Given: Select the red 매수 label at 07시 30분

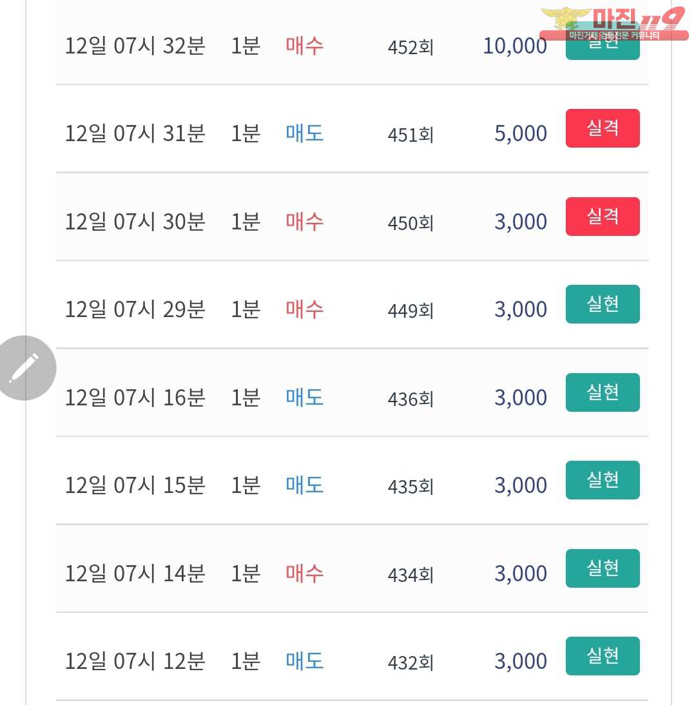Looking at the screenshot, I should 304,222.
